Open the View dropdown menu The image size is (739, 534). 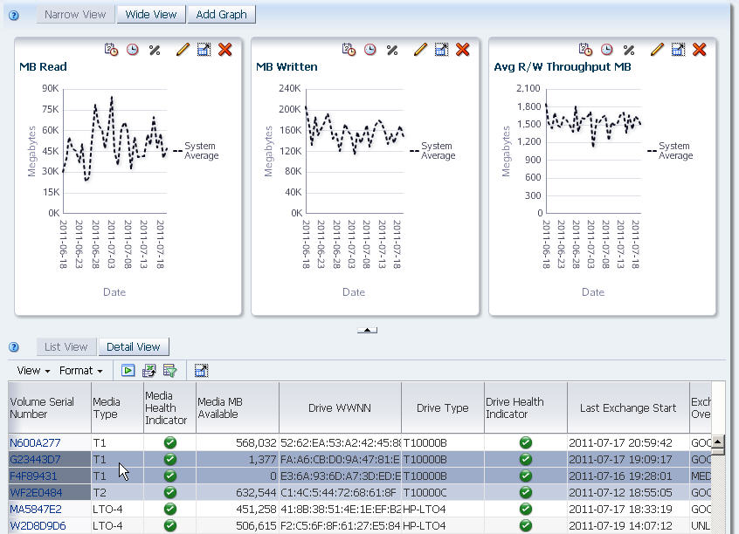pyautogui.click(x=33, y=371)
